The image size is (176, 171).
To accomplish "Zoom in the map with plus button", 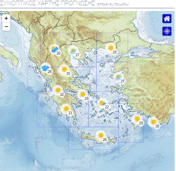I will coord(6,18).
